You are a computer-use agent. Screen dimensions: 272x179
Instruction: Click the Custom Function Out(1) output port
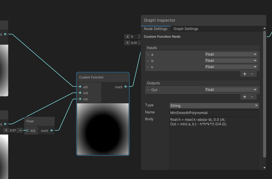(125, 87)
